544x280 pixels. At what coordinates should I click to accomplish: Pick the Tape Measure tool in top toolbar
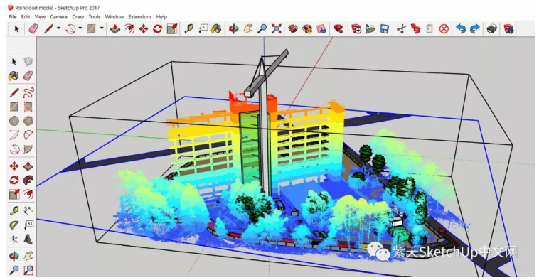(188, 28)
